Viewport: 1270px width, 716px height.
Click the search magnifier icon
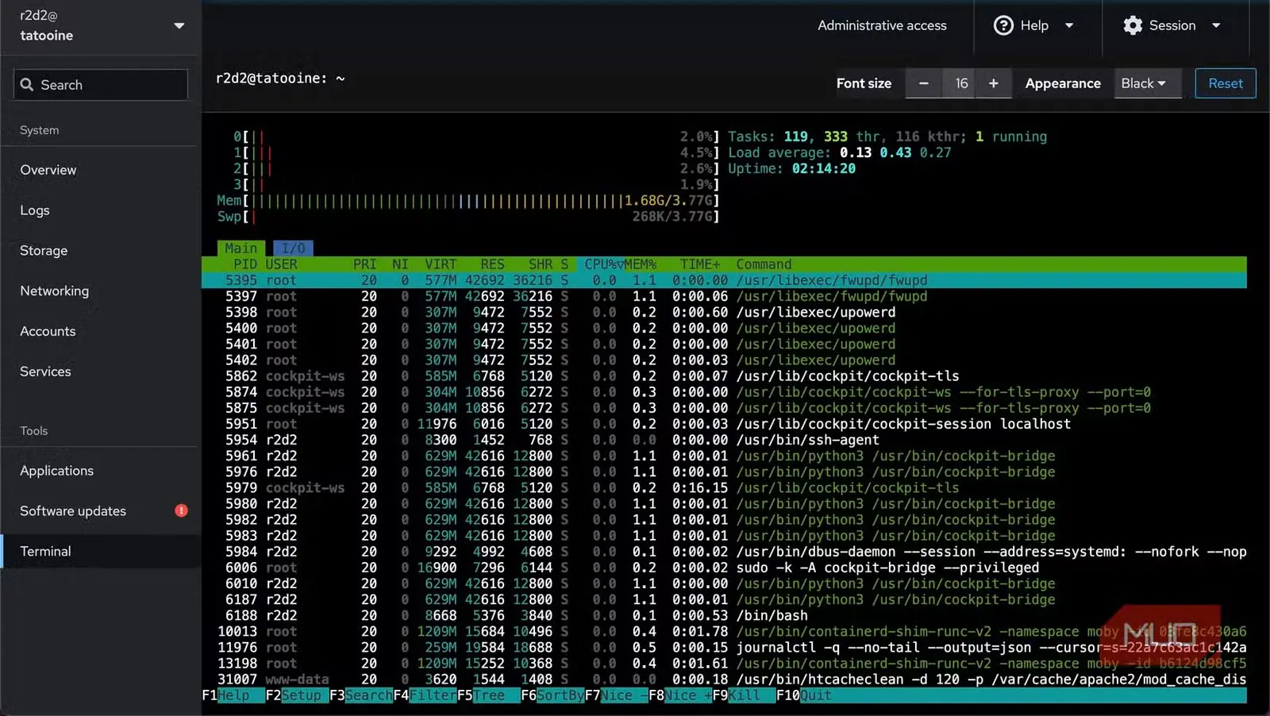point(27,85)
